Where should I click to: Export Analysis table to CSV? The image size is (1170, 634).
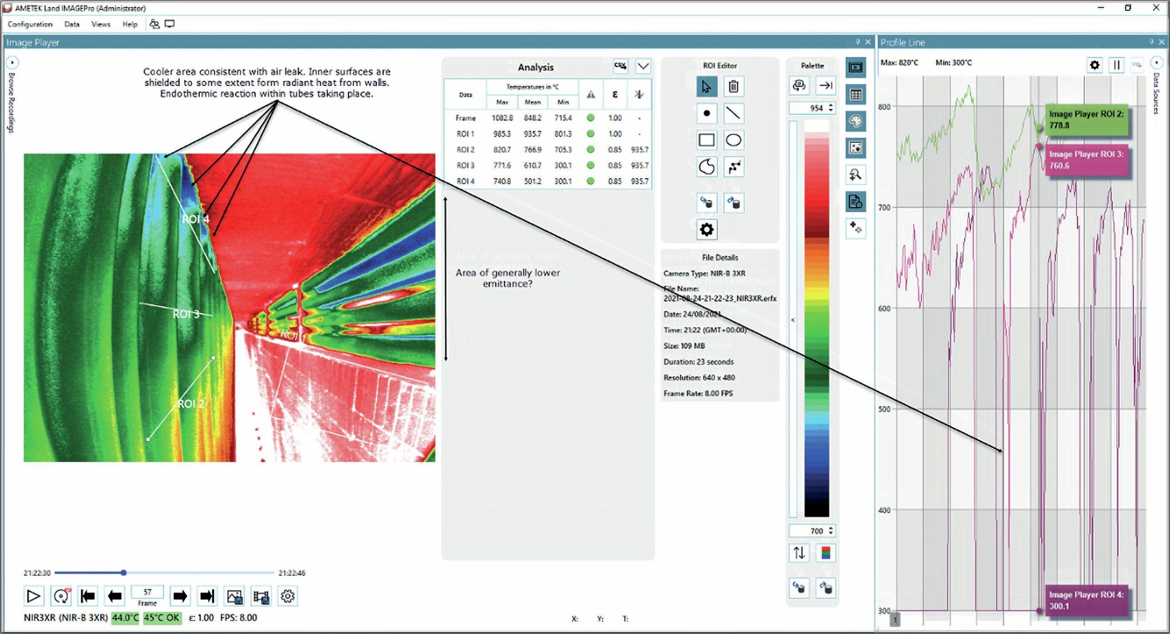tap(620, 66)
